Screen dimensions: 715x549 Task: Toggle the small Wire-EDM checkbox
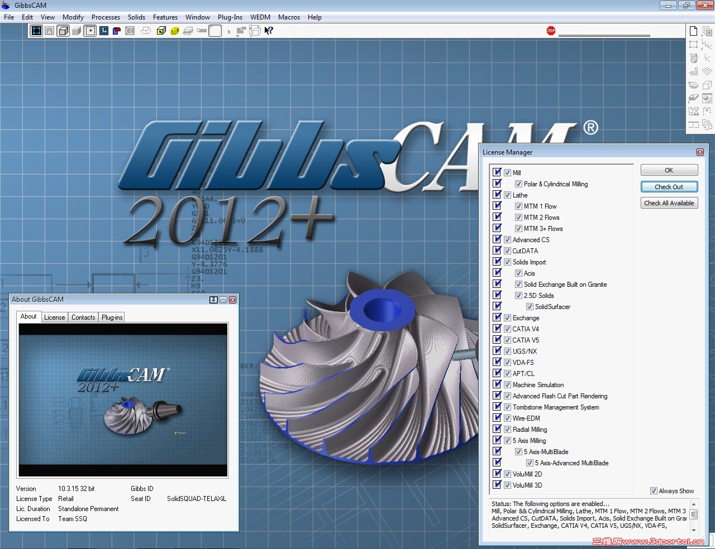point(508,418)
